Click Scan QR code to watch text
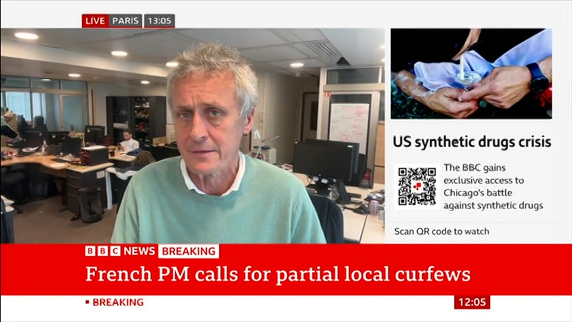 click(442, 231)
